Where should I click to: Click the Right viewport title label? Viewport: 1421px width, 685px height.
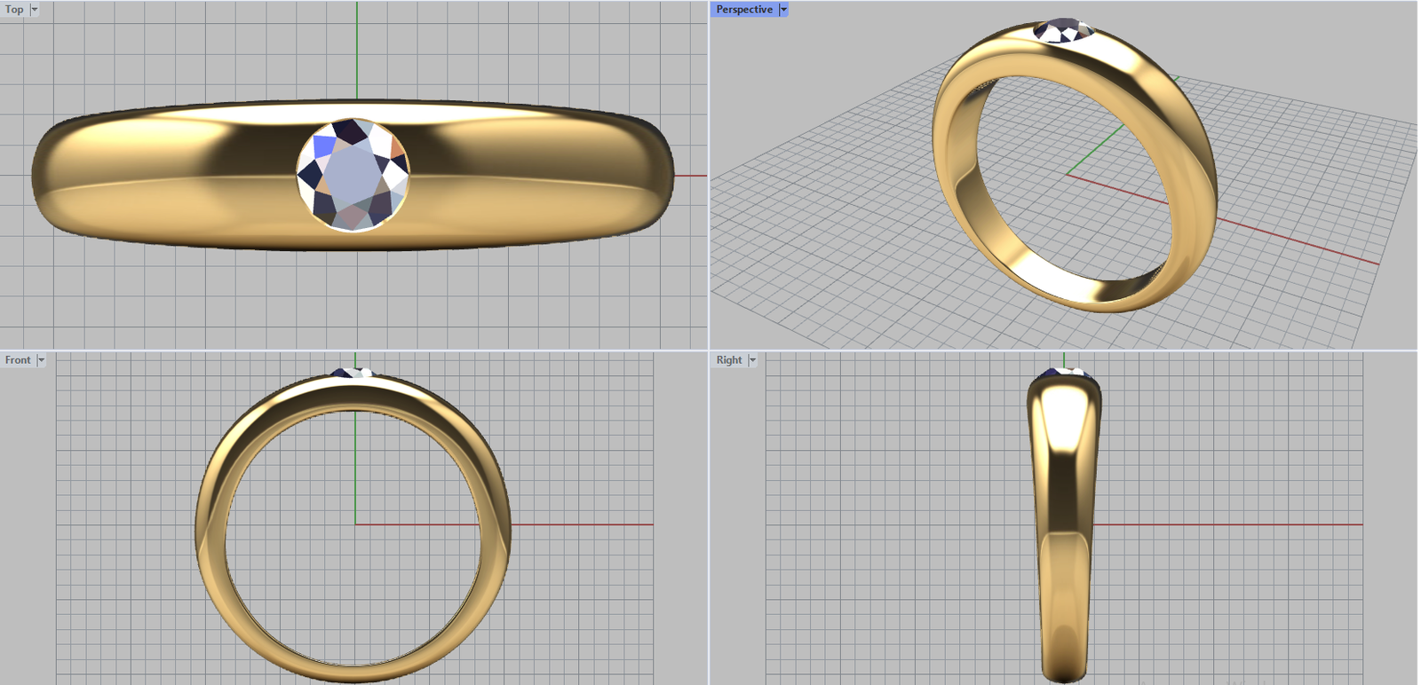[x=729, y=360]
